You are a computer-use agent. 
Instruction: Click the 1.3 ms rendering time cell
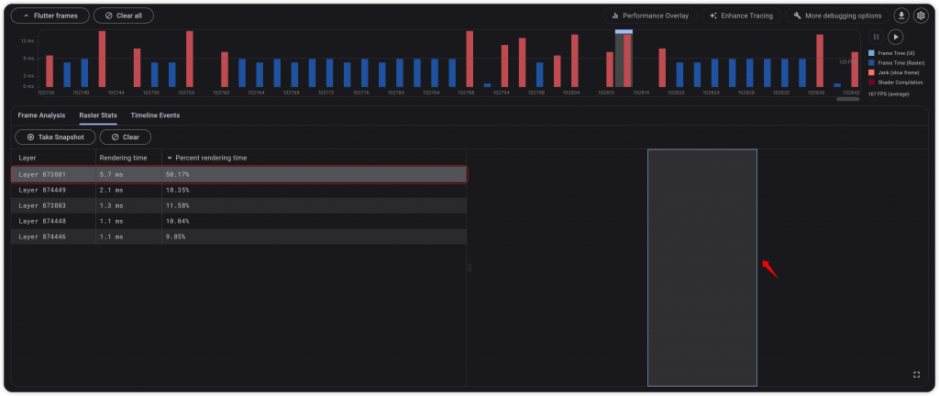(x=111, y=205)
